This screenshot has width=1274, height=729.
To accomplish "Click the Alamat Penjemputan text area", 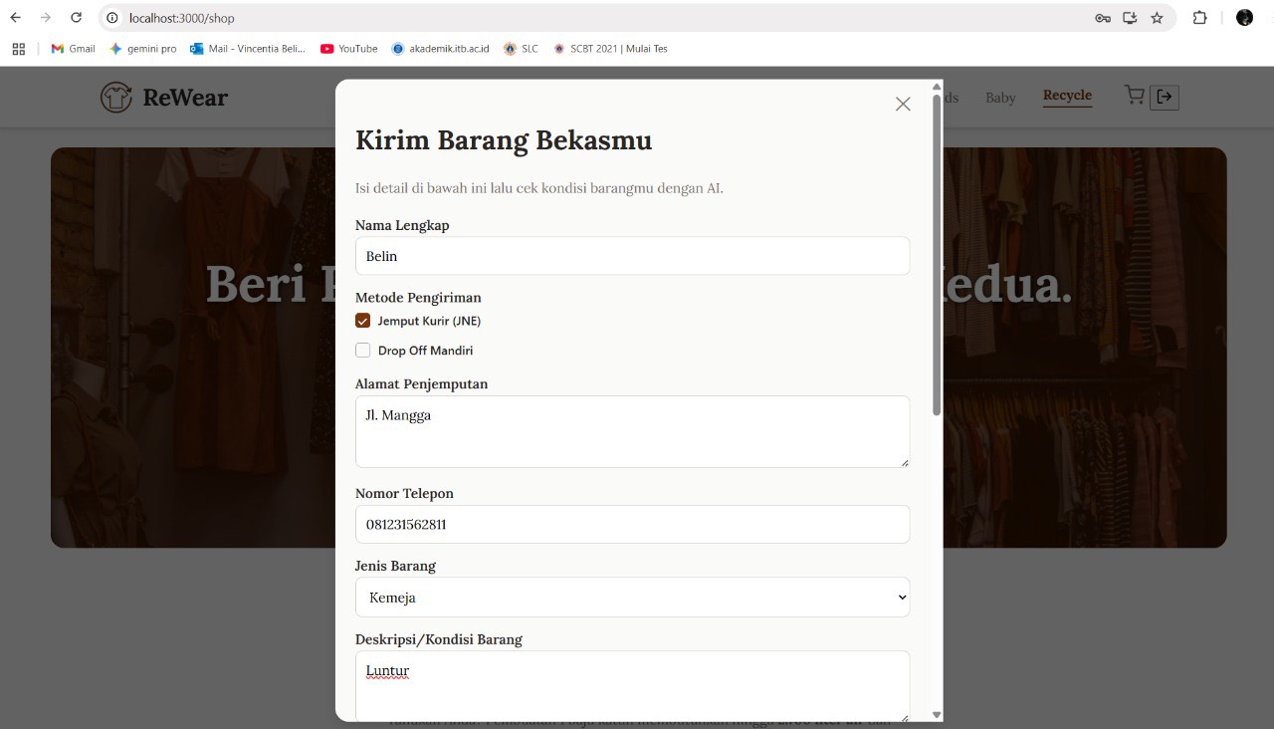I will [x=632, y=431].
